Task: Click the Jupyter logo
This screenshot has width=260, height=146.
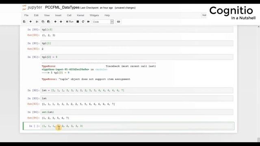Action: 32,7
